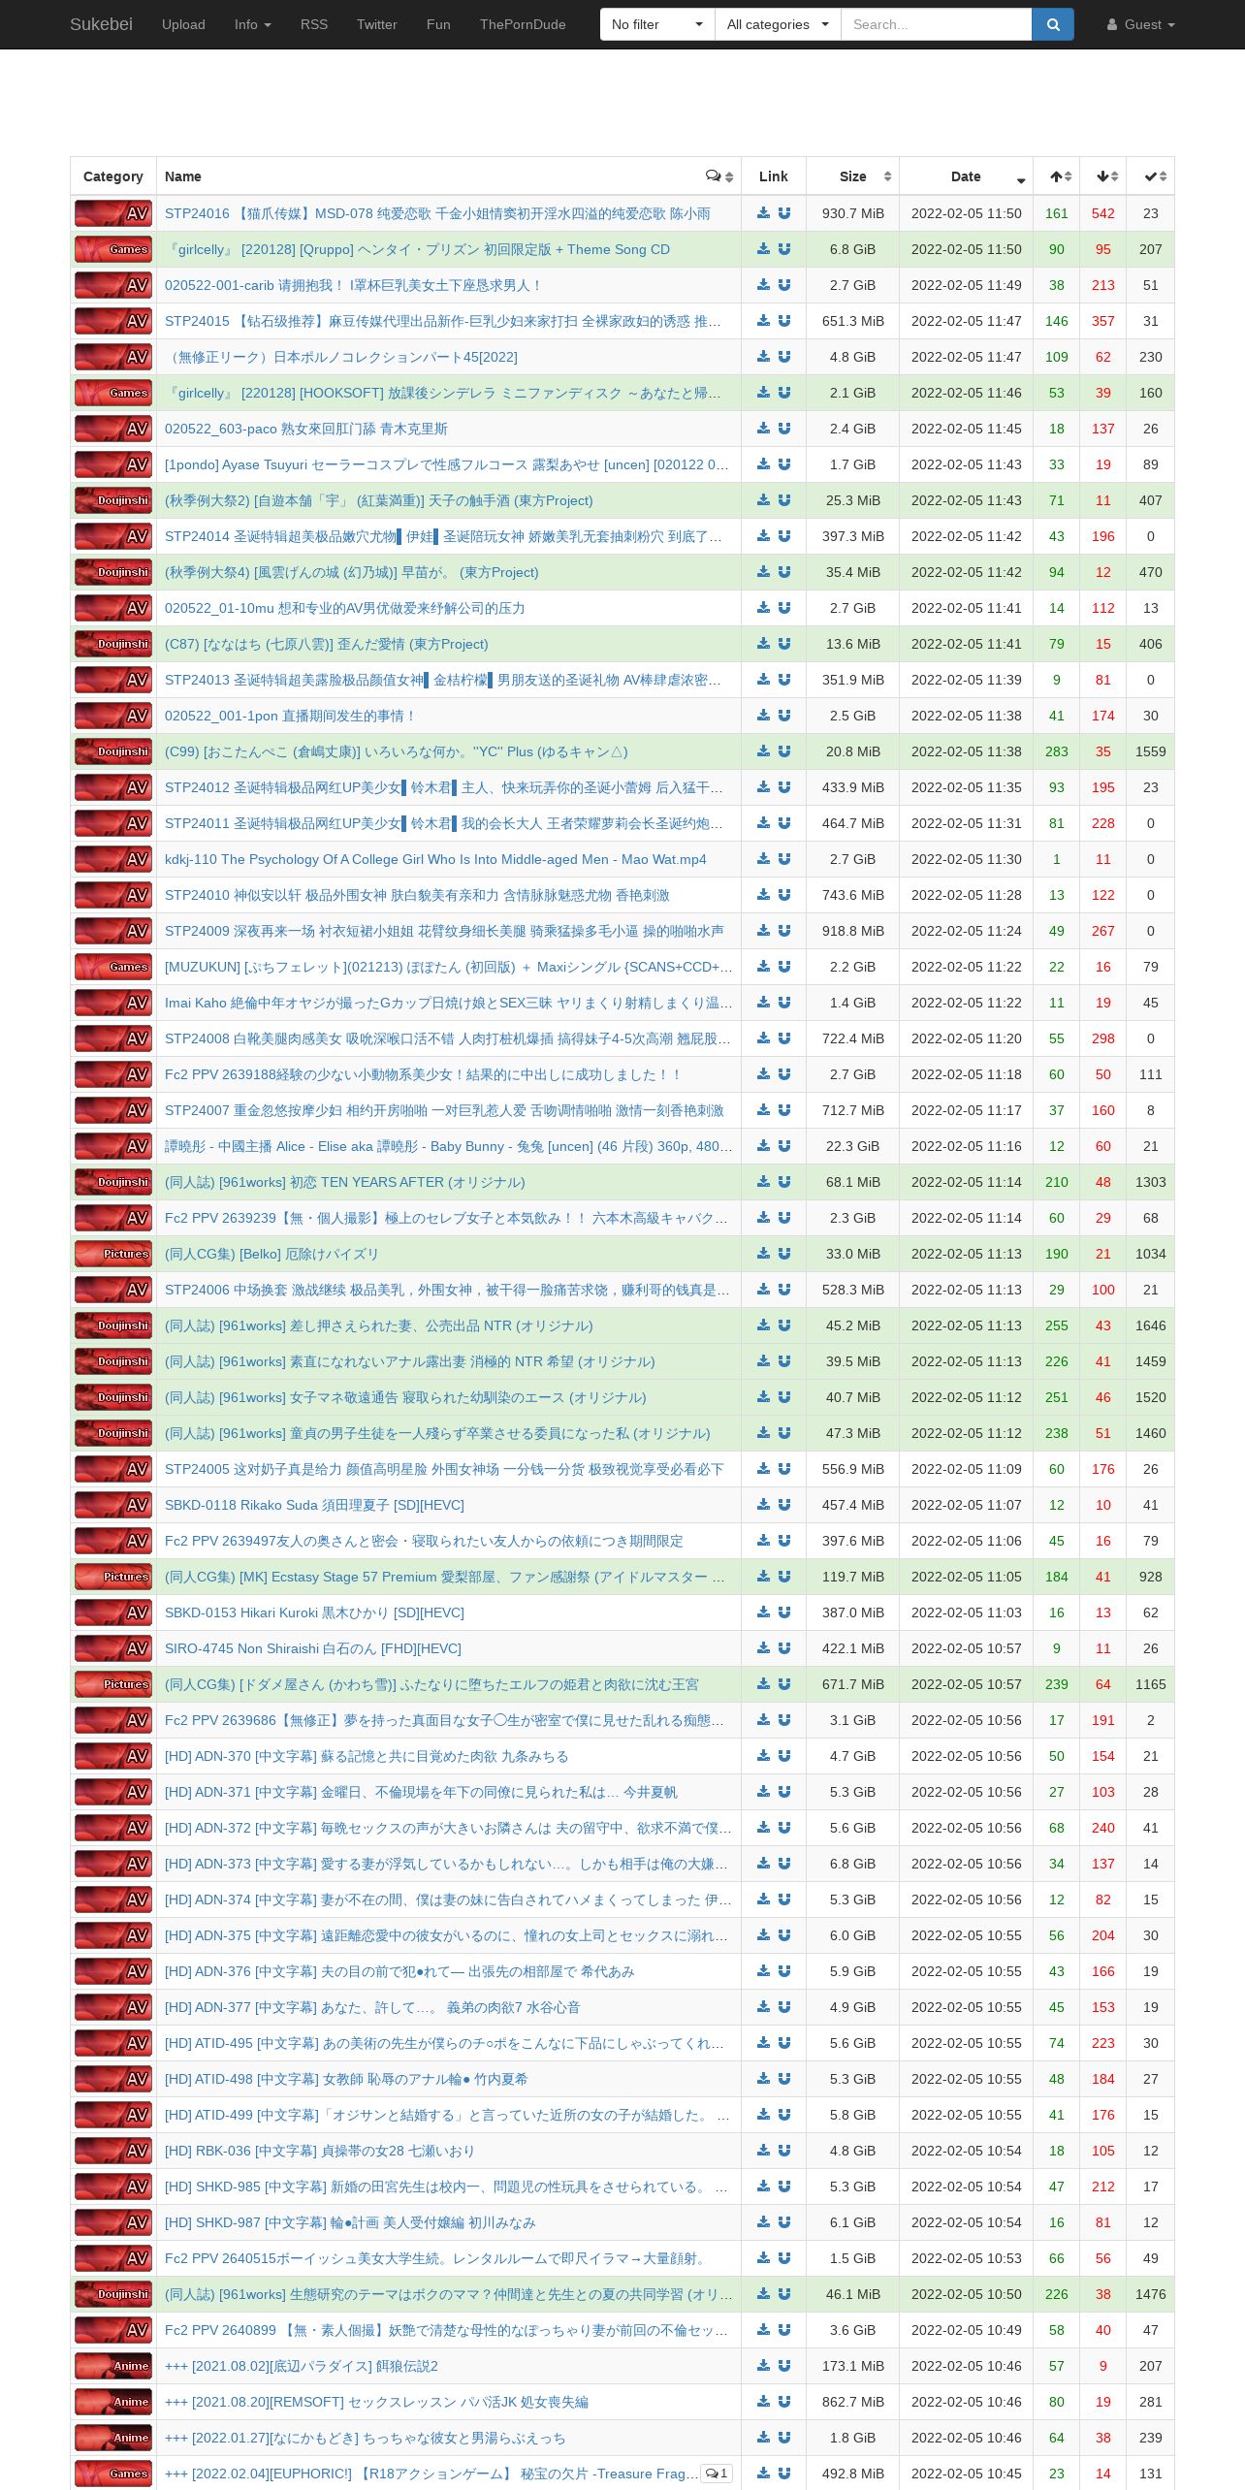Open Imai Kaho torrent title link
The height and width of the screenshot is (2490, 1245).
coord(449,1003)
